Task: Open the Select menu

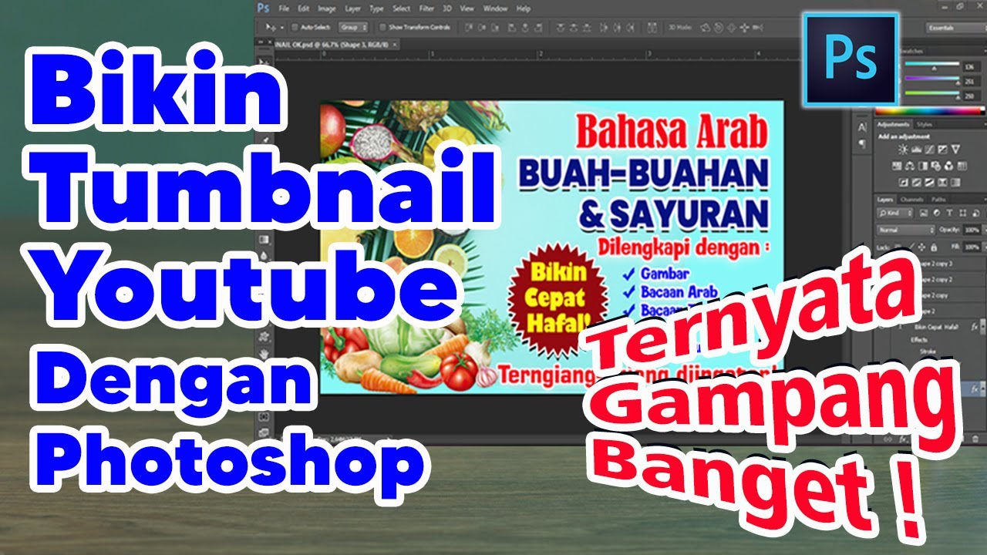Action: coord(402,9)
